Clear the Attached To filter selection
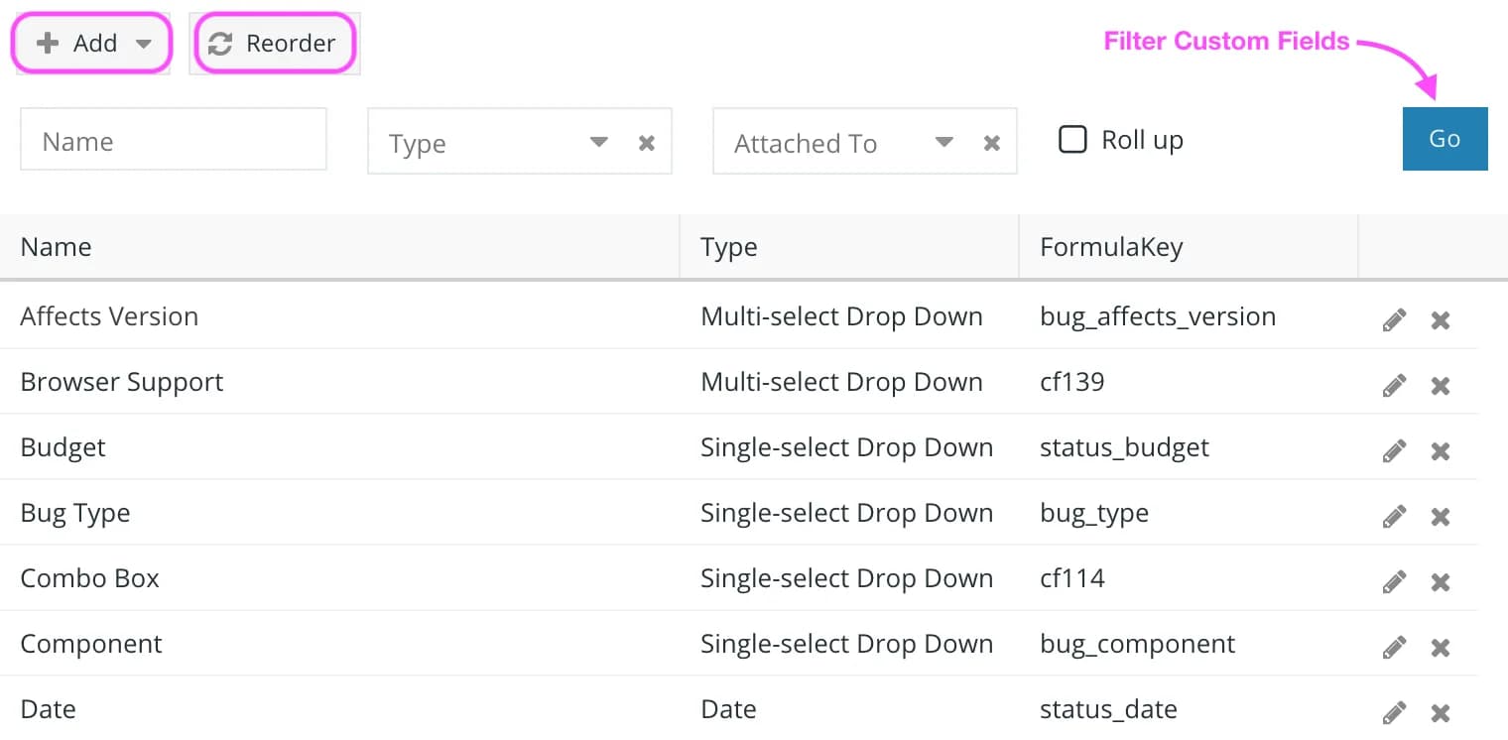1508x740 pixels. [991, 143]
